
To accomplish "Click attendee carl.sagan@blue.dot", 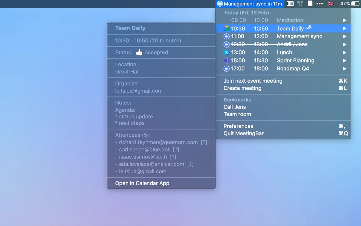I will coord(144,150).
